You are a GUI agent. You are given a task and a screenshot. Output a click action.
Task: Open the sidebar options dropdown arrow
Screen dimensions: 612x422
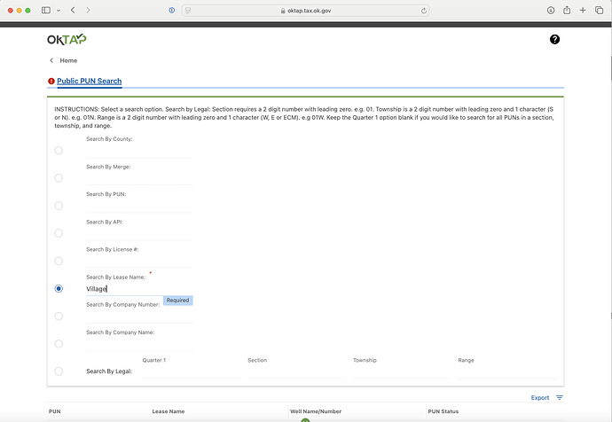(59, 11)
